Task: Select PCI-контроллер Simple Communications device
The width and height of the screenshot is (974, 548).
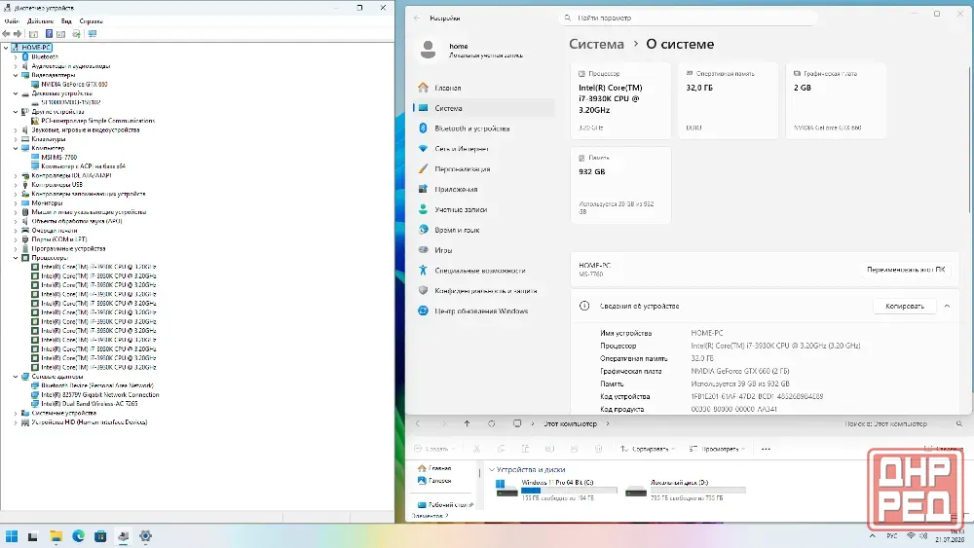Action: [98, 121]
